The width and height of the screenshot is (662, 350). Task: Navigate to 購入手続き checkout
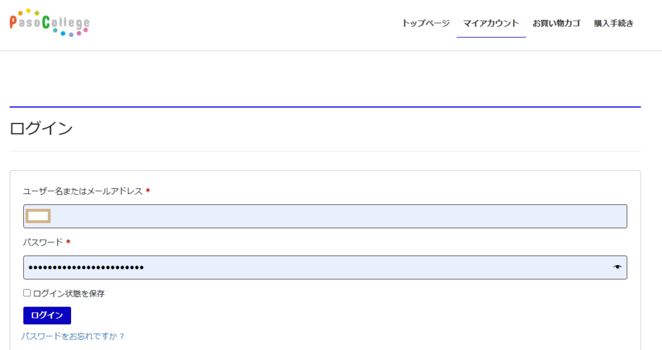point(614,23)
